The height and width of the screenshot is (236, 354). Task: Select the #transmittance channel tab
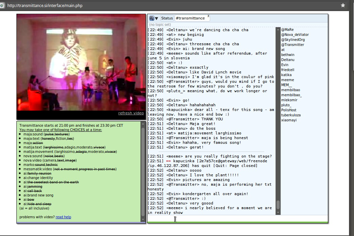[190, 18]
